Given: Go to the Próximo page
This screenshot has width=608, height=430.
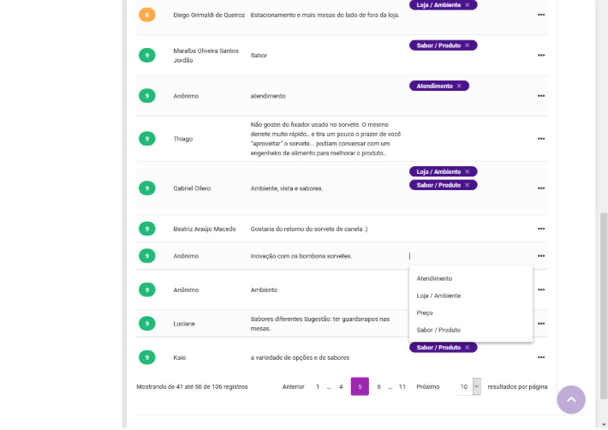Looking at the screenshot, I should click(427, 387).
